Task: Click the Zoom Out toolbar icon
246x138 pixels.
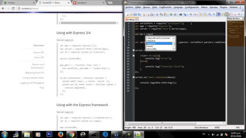Action: [x=195, y=15]
